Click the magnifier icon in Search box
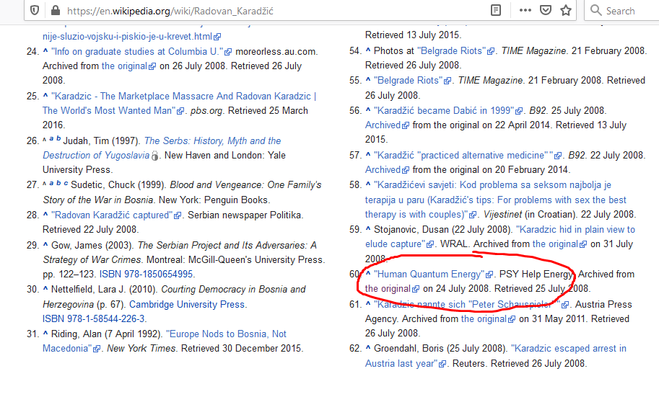The height and width of the screenshot is (397, 659). (x=595, y=10)
